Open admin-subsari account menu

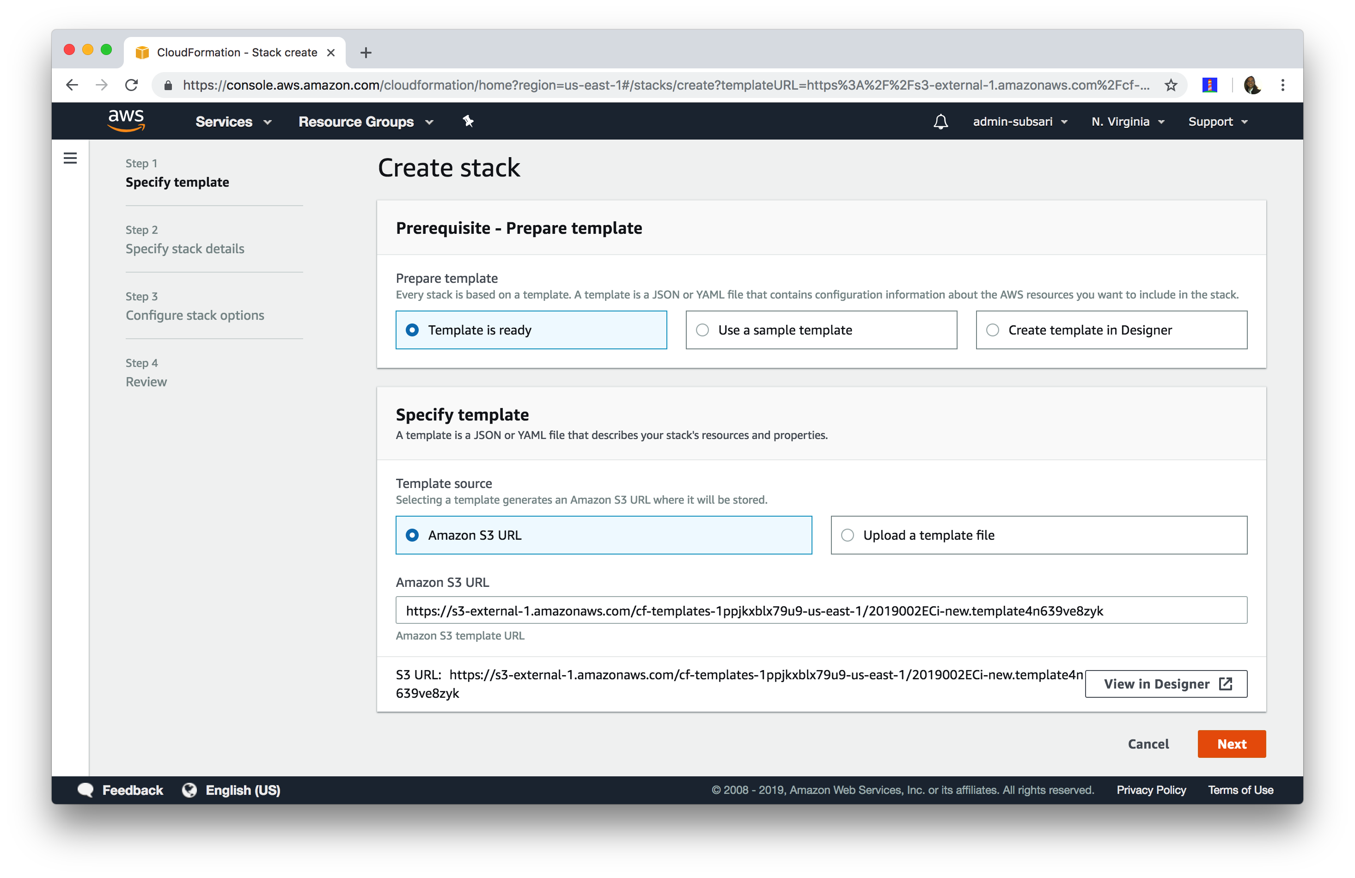1019,122
